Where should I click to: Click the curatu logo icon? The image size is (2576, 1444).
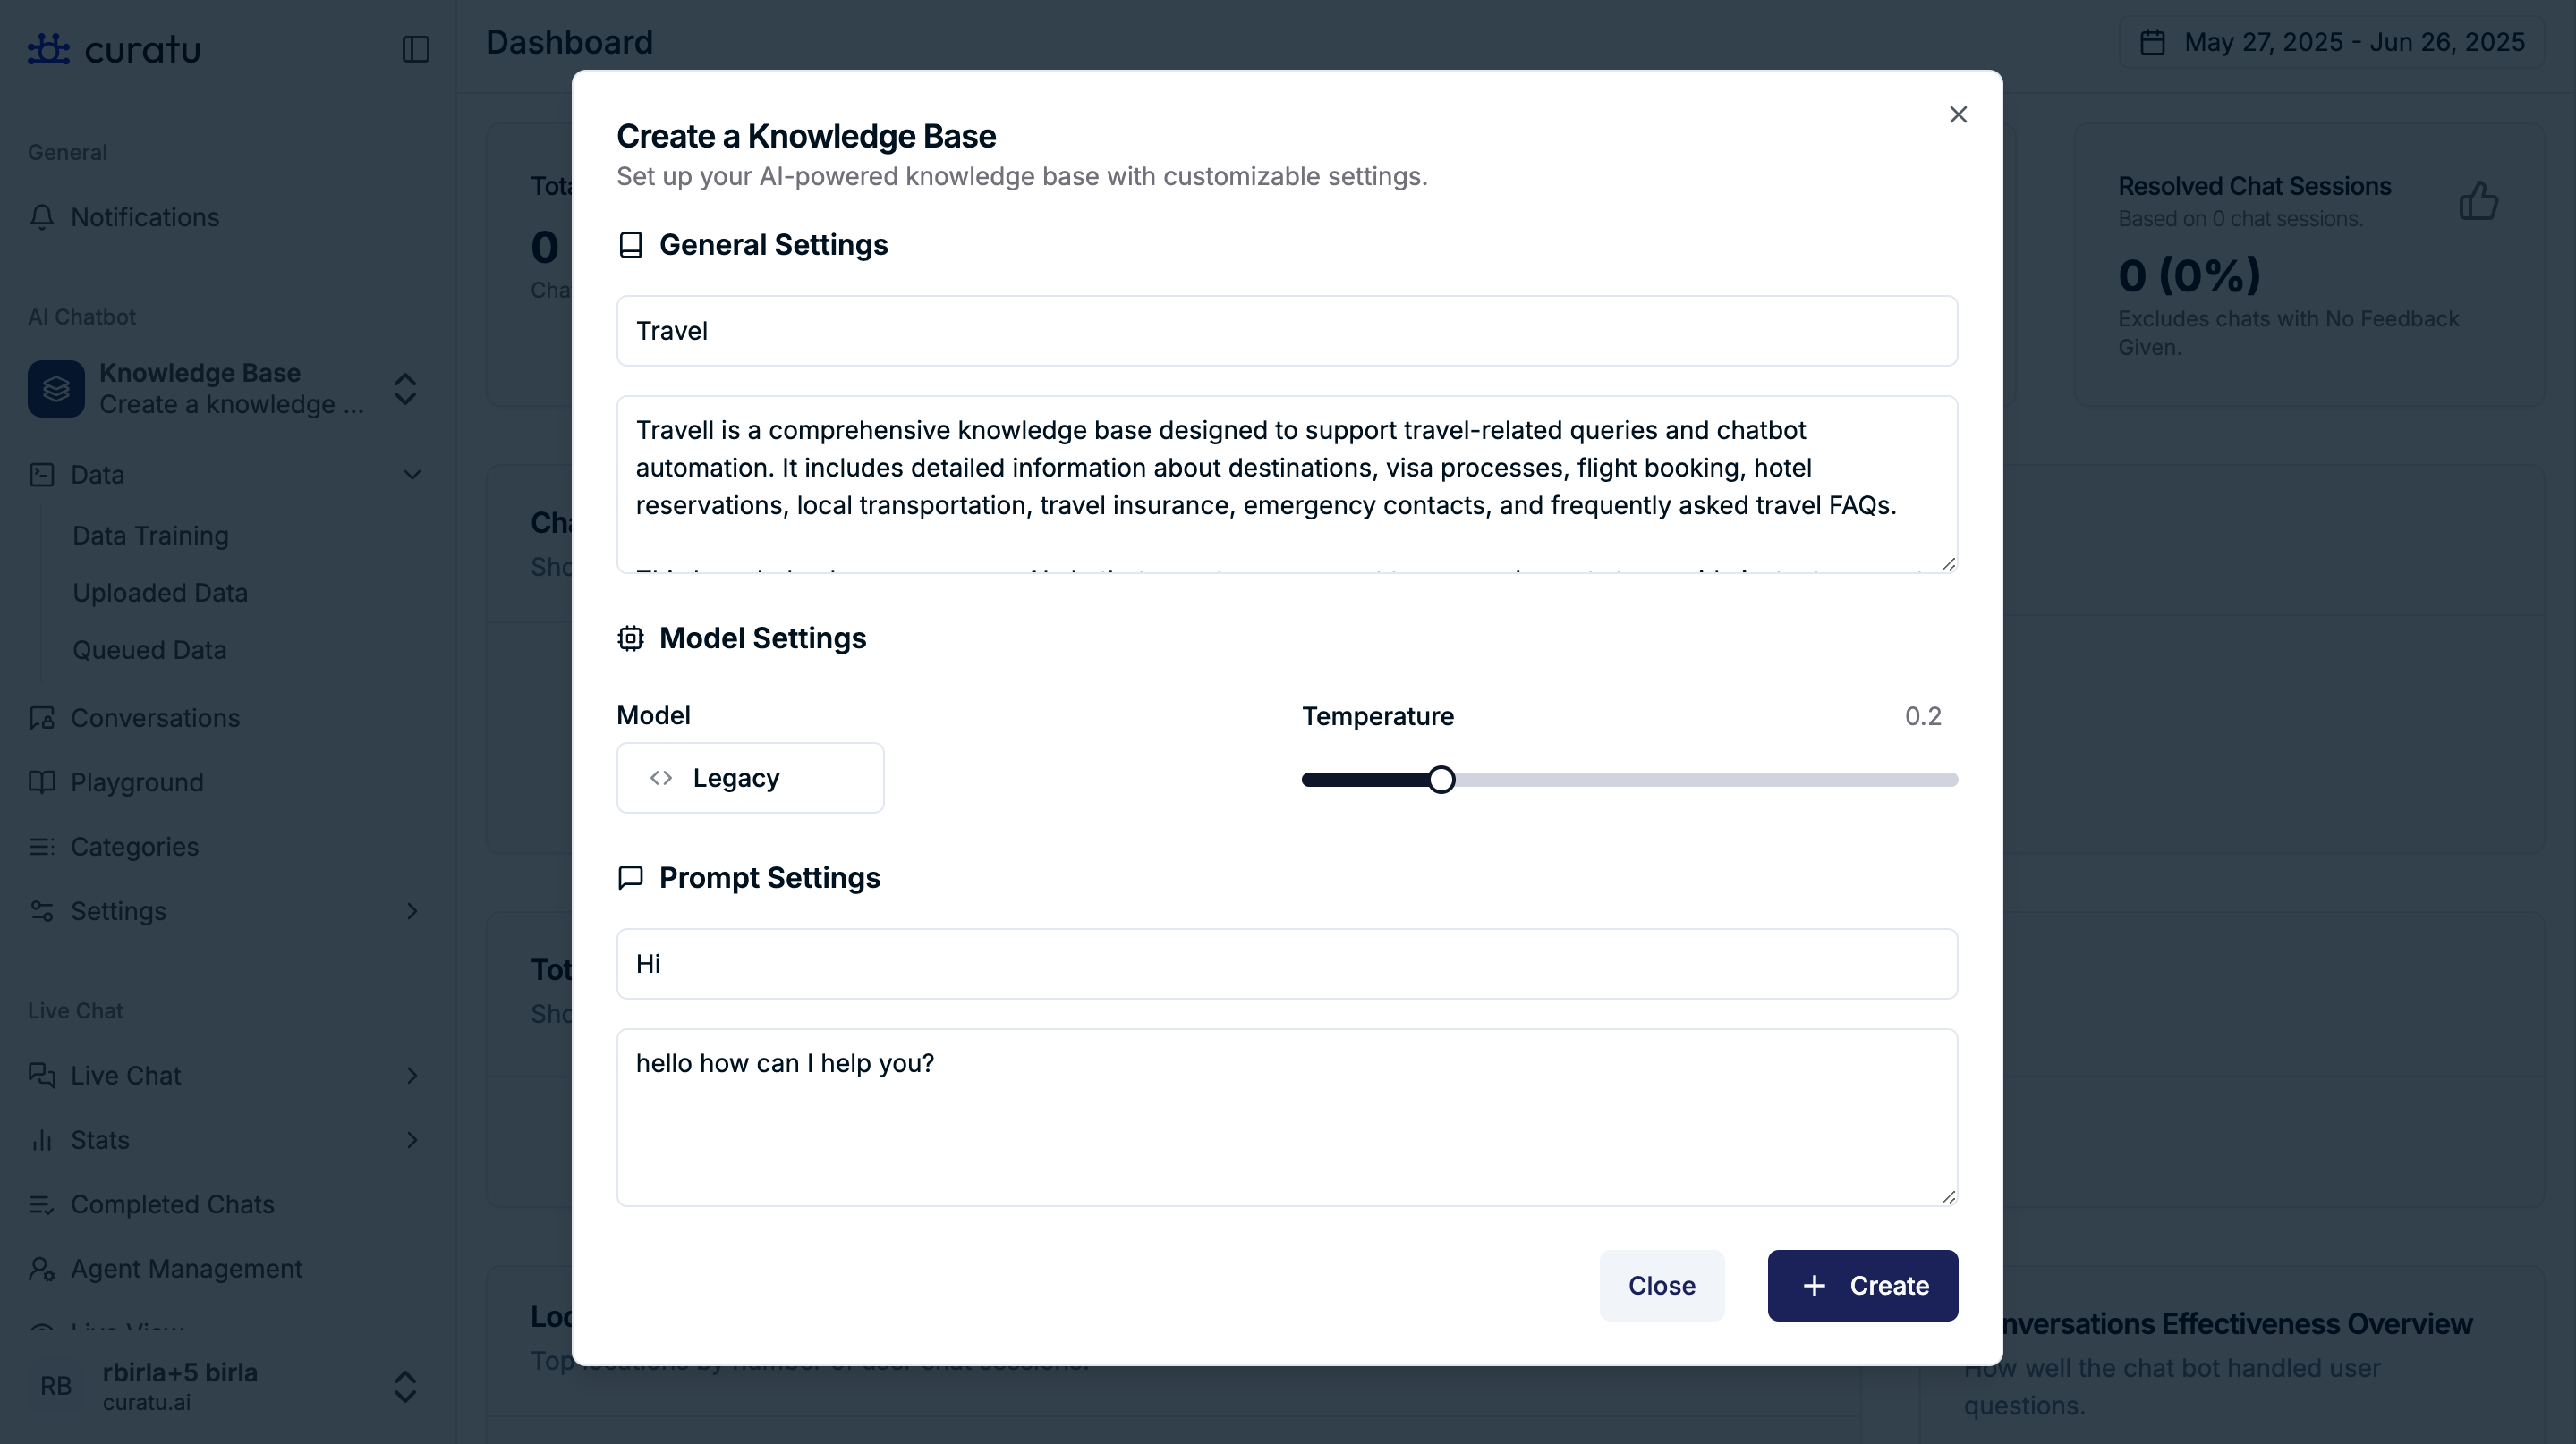[x=48, y=48]
